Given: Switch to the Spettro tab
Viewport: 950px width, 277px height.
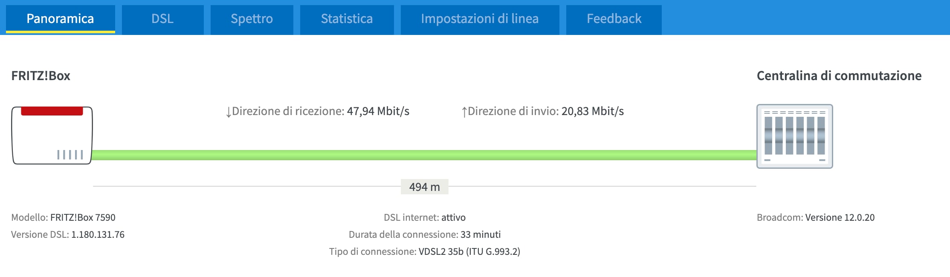Looking at the screenshot, I should pyautogui.click(x=252, y=19).
